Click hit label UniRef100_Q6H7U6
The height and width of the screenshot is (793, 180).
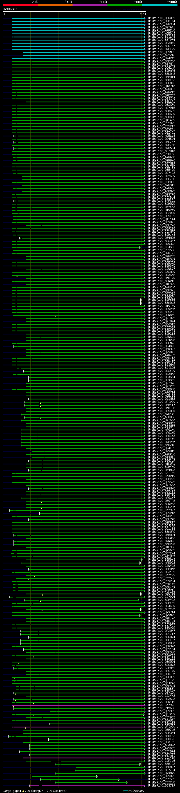coord(161,730)
